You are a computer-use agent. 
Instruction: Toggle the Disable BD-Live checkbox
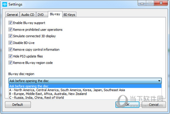pos(10,43)
